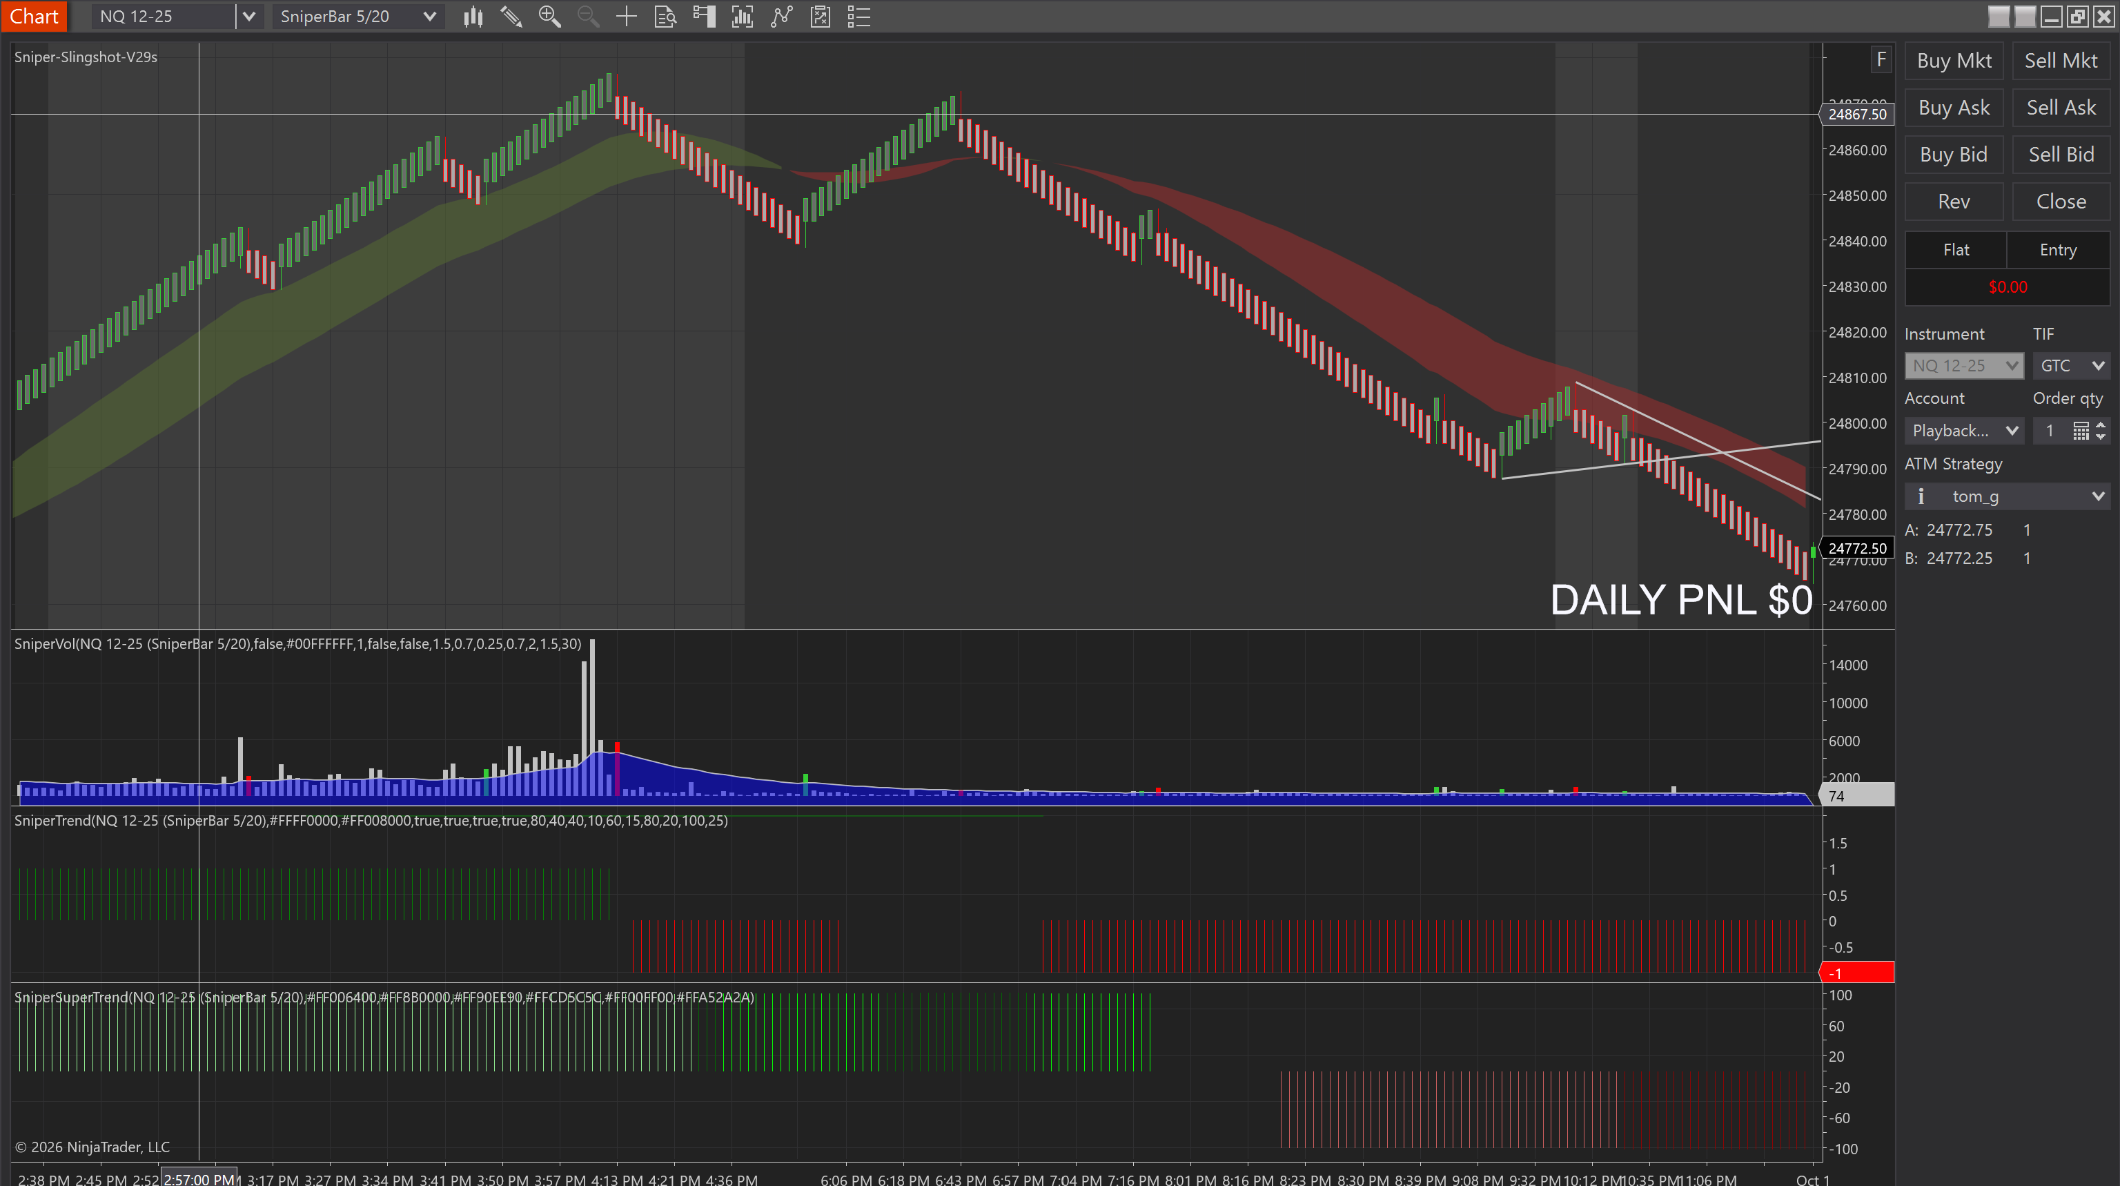The width and height of the screenshot is (2120, 1186).
Task: Open the Playback account selector
Action: point(1963,431)
